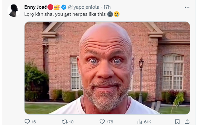
Task: Bookmark this tweet
Action: 177,121
